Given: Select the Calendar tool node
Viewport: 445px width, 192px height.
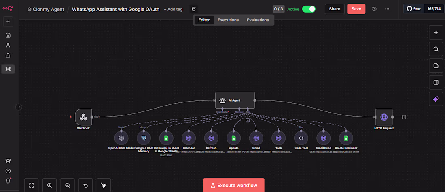Looking at the screenshot, I should [x=189, y=138].
